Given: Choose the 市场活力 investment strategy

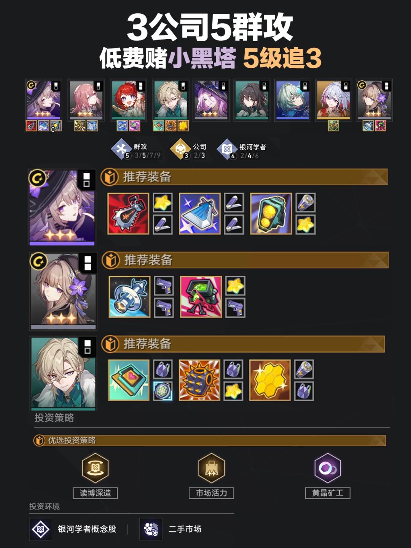Looking at the screenshot, I should click(212, 476).
